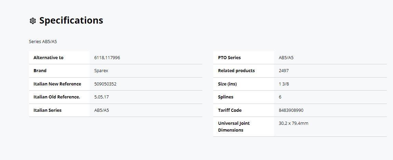
Task: Click the Italian New Reference label
Action: pos(57,84)
